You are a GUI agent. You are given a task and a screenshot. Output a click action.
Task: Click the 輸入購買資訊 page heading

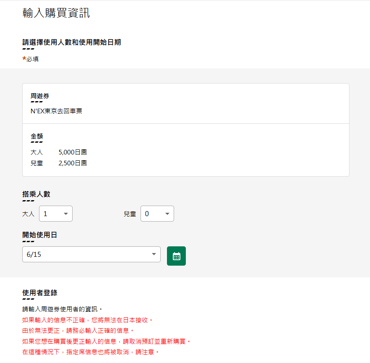tap(56, 13)
